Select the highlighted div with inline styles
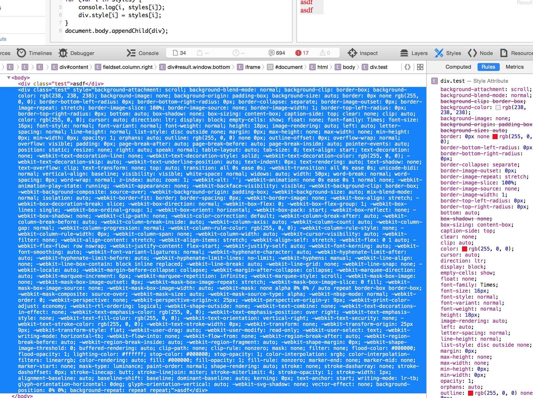The image size is (533, 398). click(213, 240)
